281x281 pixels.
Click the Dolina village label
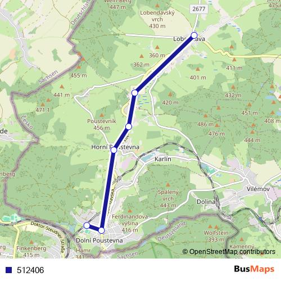pos(206,202)
